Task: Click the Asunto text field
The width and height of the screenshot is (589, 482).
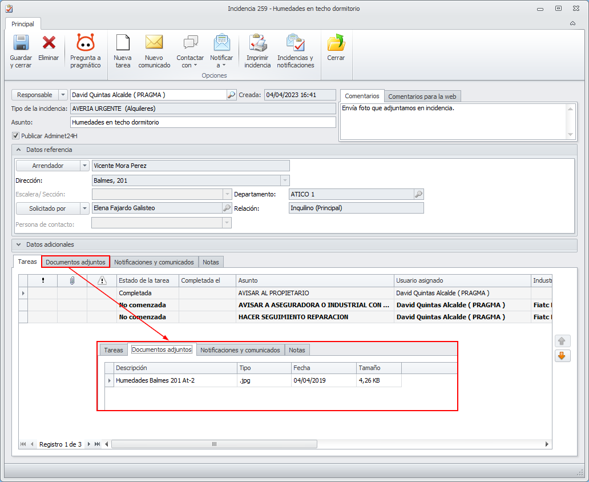Action: [x=203, y=122]
